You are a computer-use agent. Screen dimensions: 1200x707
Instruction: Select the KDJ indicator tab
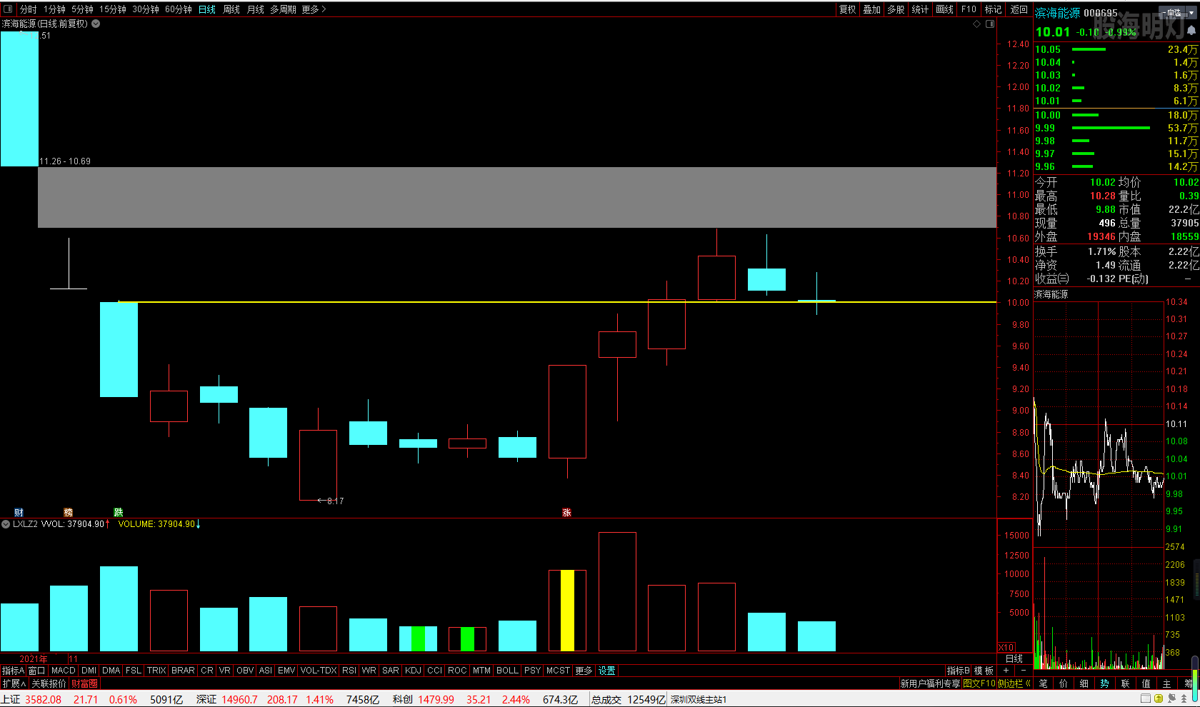click(413, 671)
